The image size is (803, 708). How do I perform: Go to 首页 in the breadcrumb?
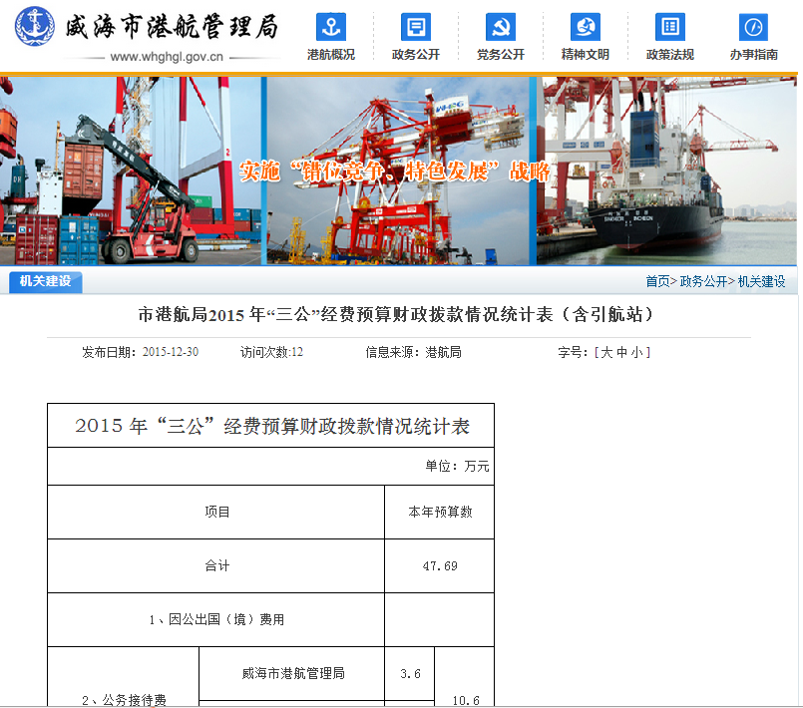pyautogui.click(x=657, y=282)
